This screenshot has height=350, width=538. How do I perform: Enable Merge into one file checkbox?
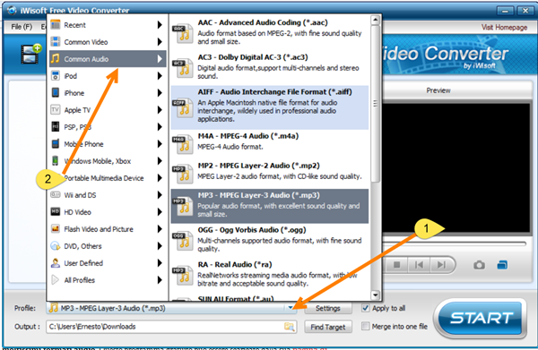(x=366, y=326)
